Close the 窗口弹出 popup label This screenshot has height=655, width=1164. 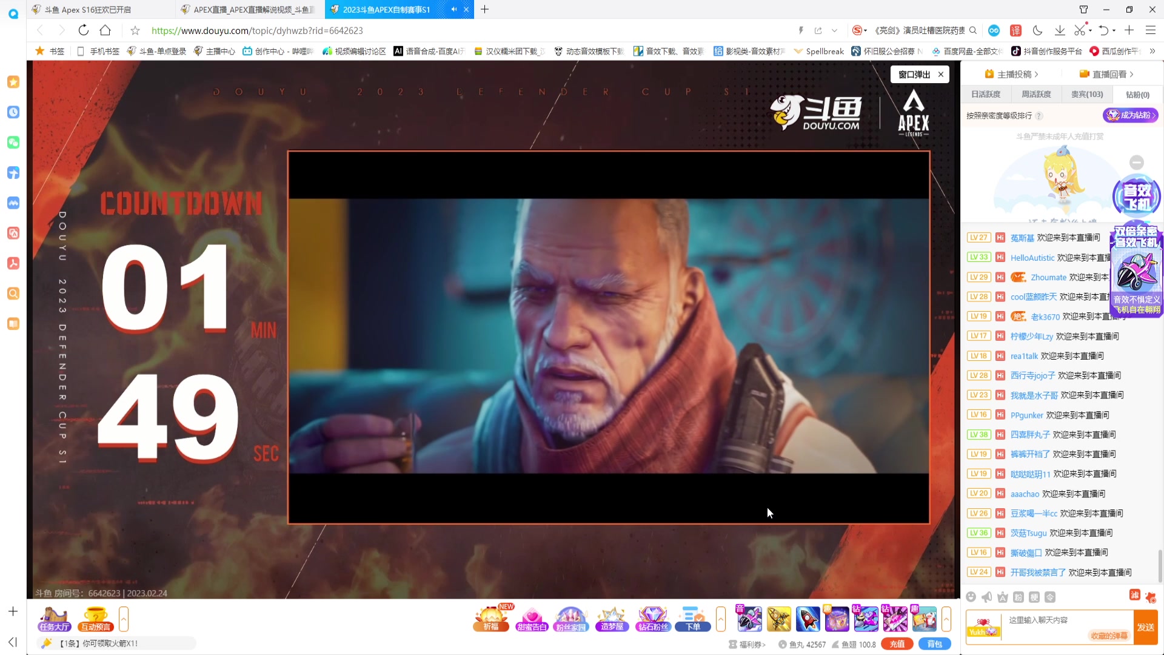(941, 74)
